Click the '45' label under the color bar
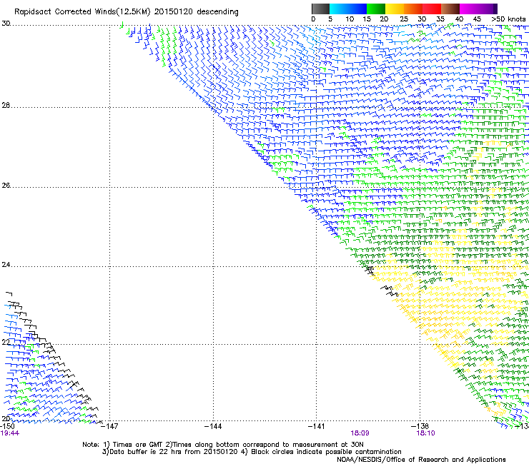This screenshot has height=464, width=529. pos(477,19)
